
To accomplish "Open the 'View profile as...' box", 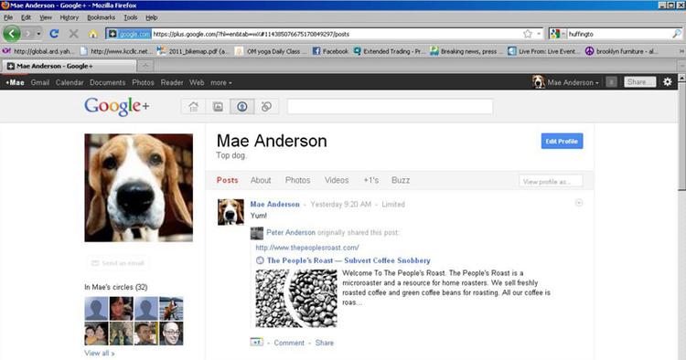I will [551, 181].
